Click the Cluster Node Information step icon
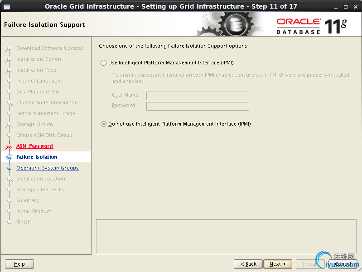 click(x=9, y=103)
